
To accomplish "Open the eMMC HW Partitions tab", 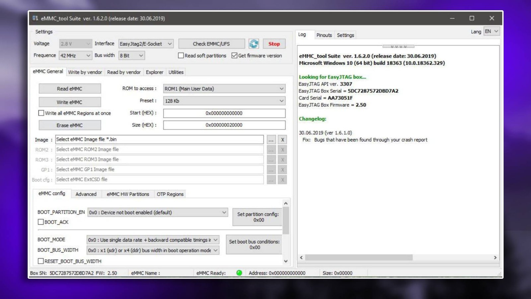I will pos(127,194).
